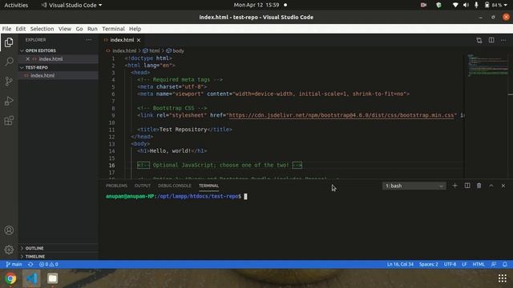Click the editor minimap preview
Screen dimensions: 513x288
pos(487,66)
